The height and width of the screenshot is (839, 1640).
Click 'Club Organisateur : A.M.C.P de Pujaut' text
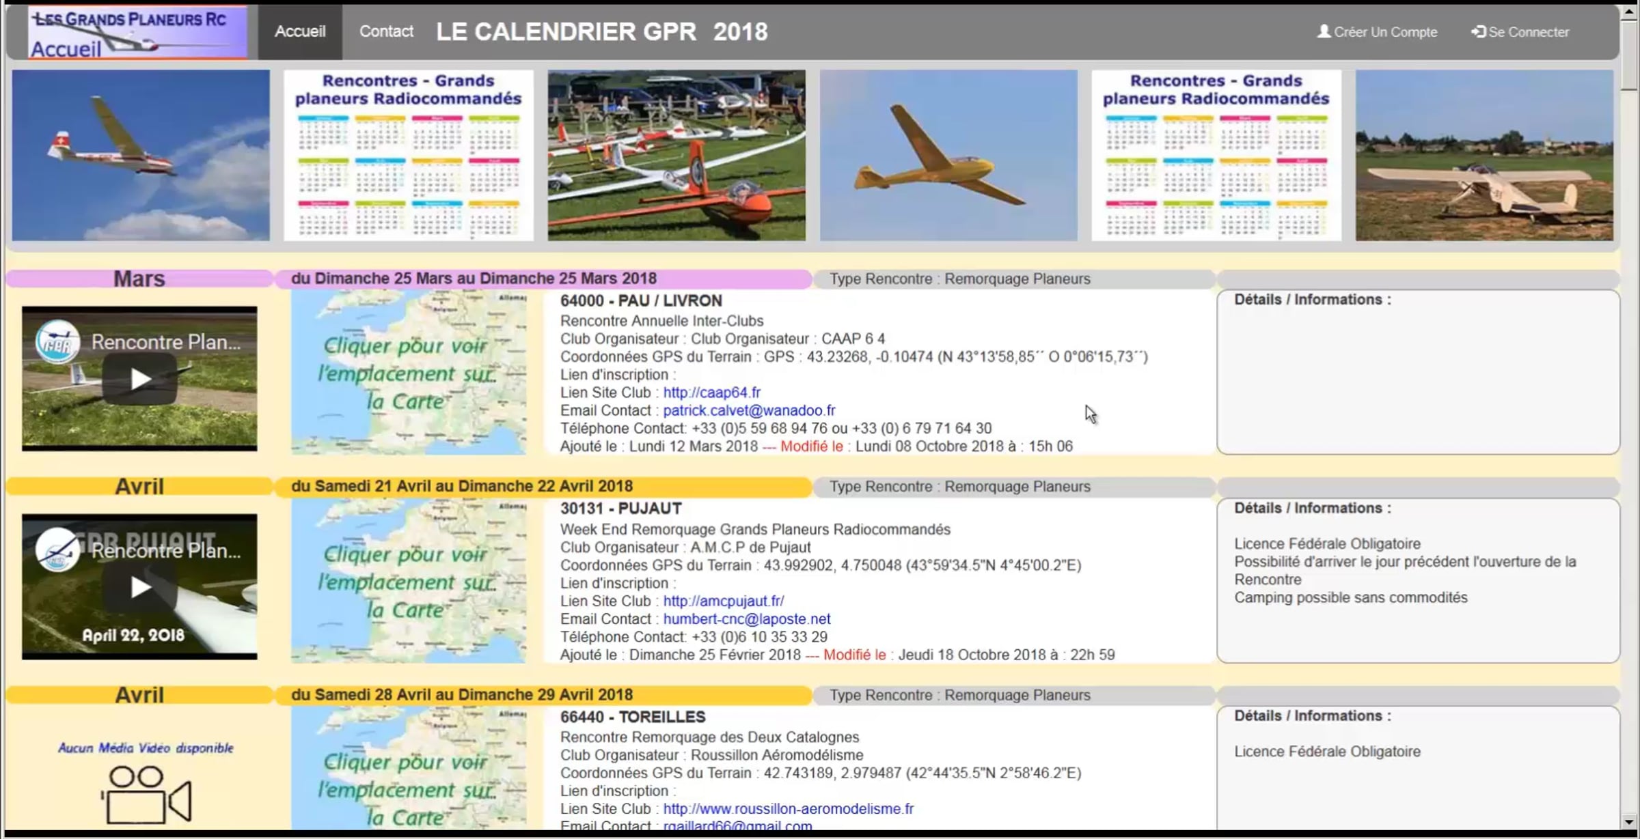(685, 547)
